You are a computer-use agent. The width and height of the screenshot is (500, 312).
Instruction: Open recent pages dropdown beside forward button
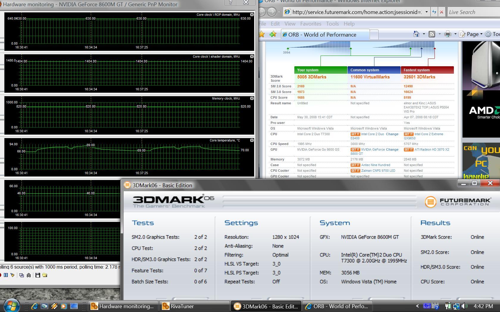point(279,12)
